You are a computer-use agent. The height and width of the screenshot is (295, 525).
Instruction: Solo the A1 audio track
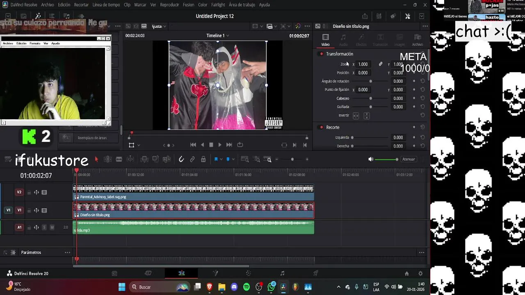(x=44, y=227)
